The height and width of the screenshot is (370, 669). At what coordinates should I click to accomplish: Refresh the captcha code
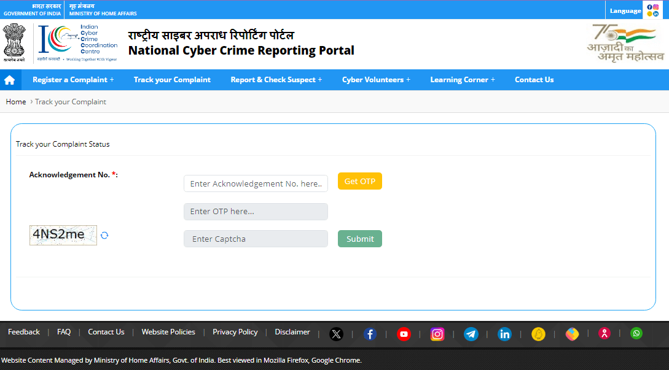[104, 235]
